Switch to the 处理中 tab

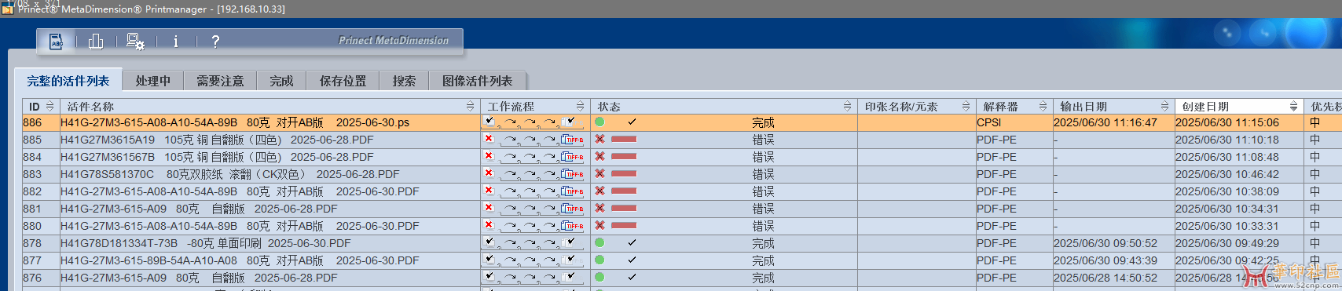pos(152,81)
